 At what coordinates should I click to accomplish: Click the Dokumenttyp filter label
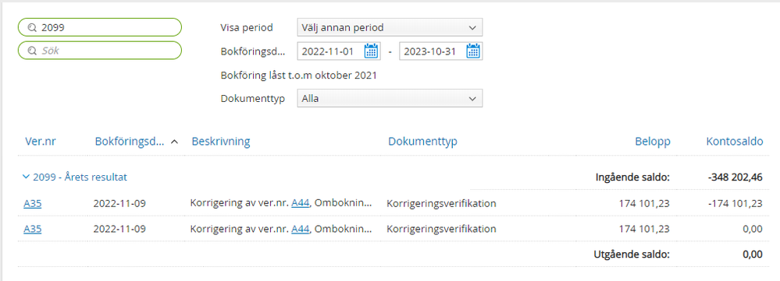[x=253, y=98]
